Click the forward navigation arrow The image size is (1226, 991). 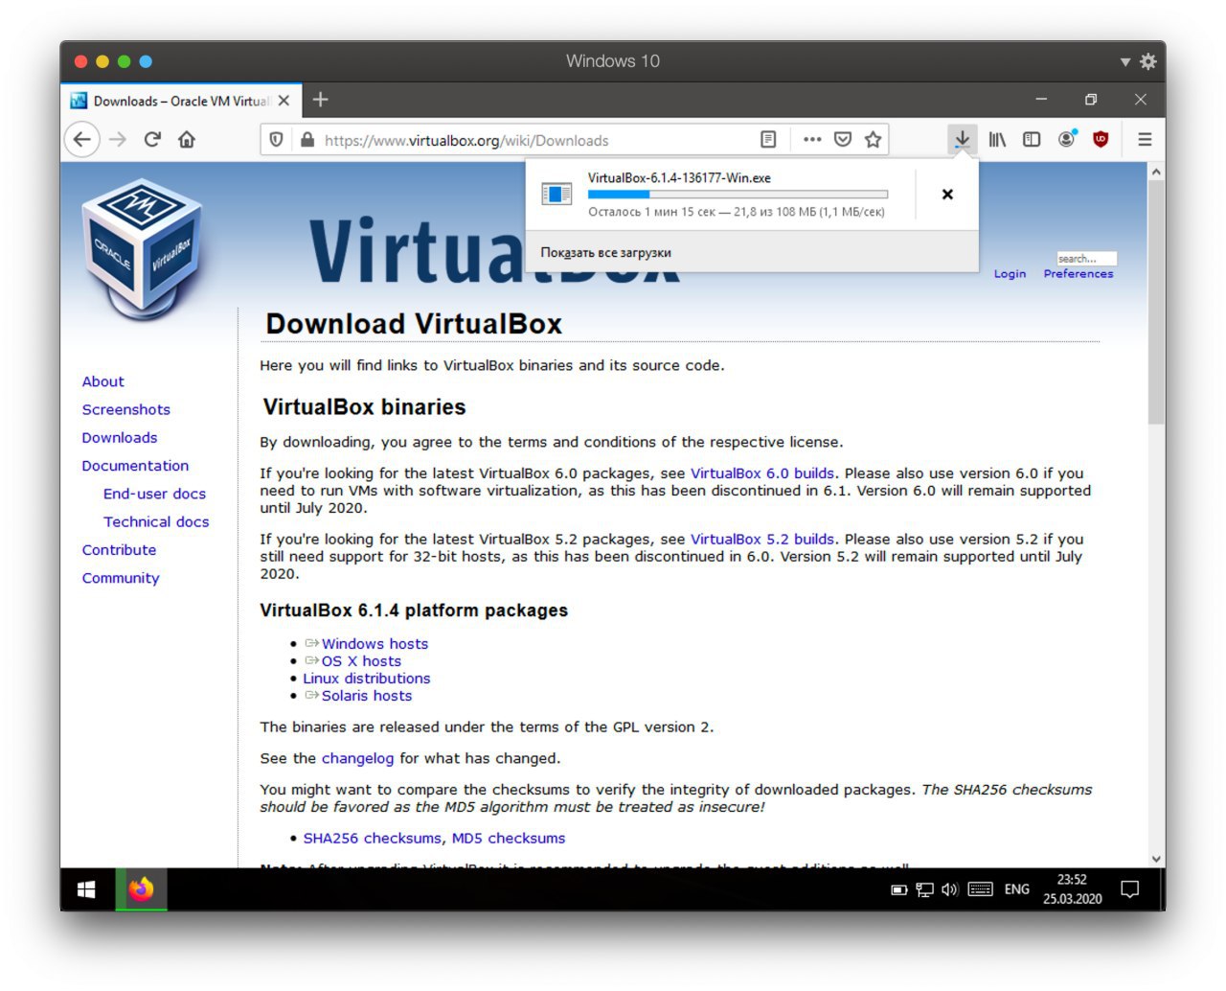point(118,140)
